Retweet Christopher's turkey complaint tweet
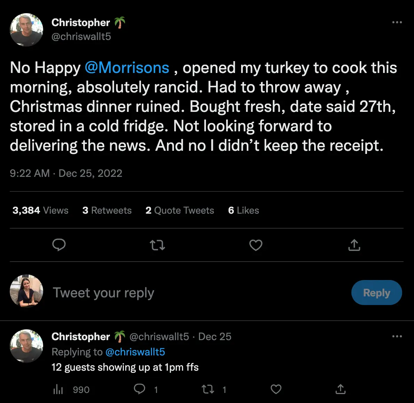This screenshot has width=414, height=403. 157,245
